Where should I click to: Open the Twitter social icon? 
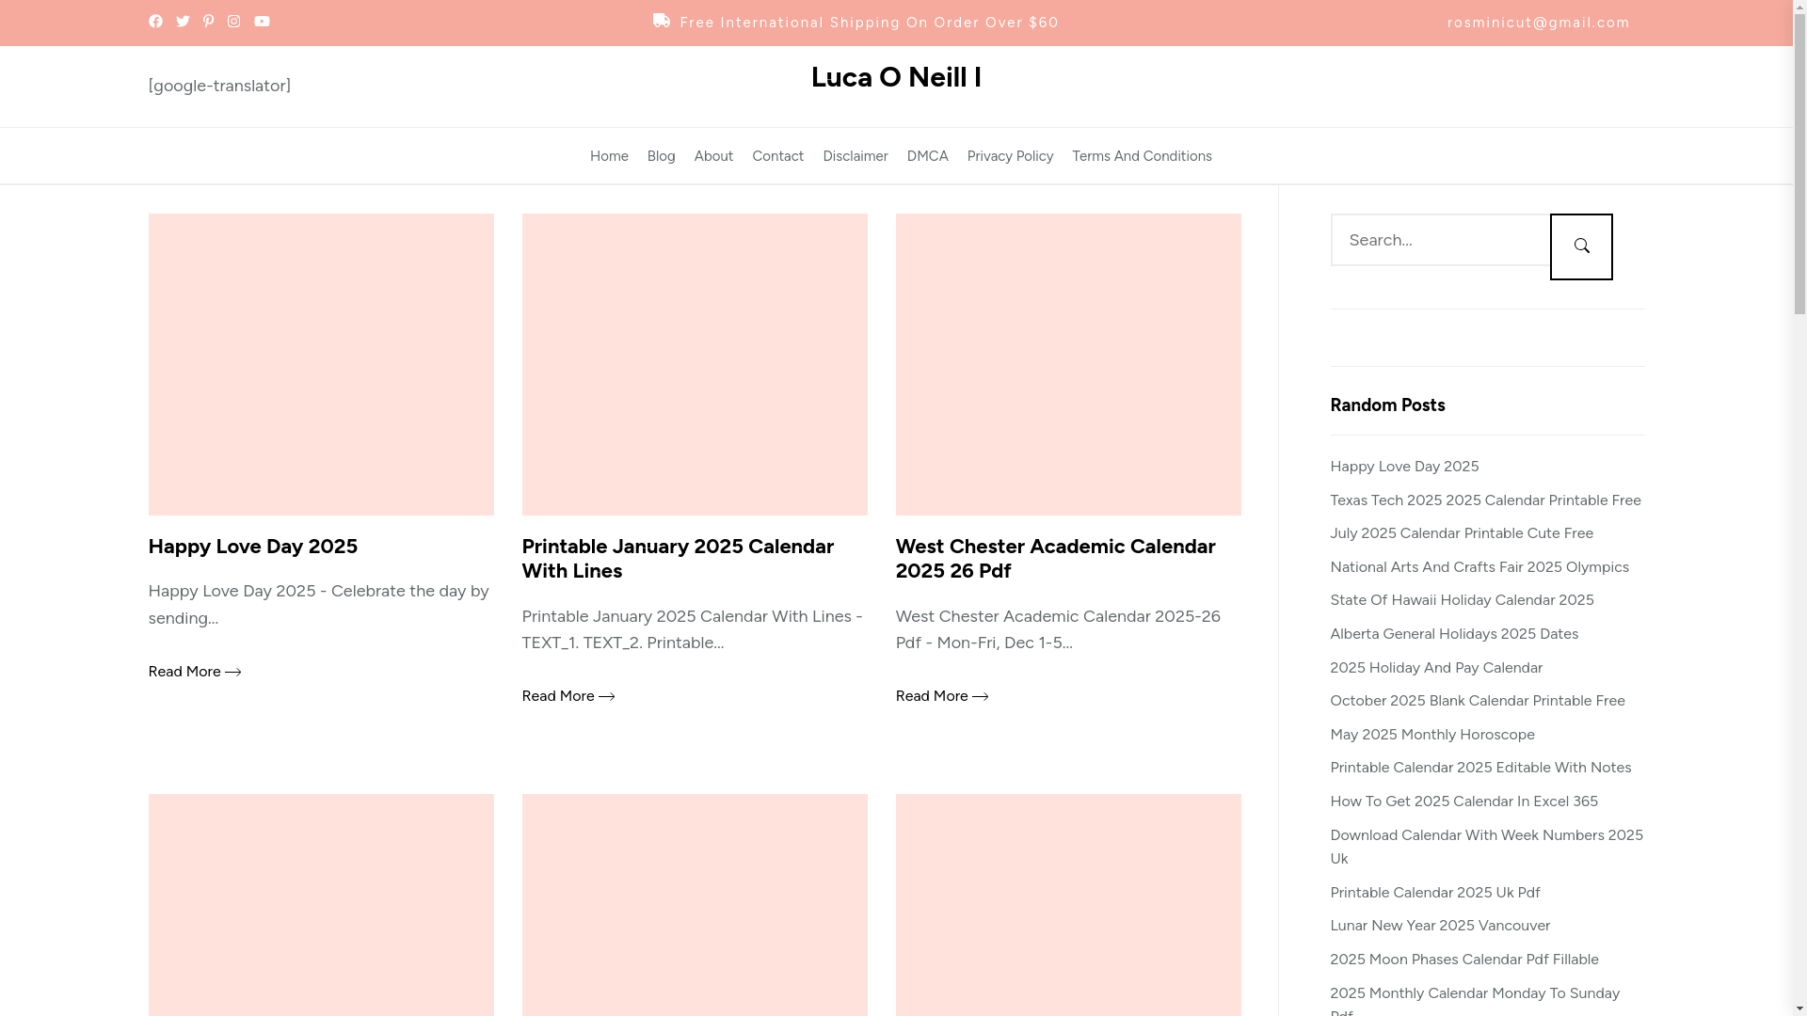point(183,22)
